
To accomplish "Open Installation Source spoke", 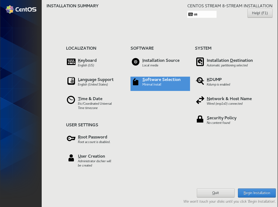I will pos(161,60).
